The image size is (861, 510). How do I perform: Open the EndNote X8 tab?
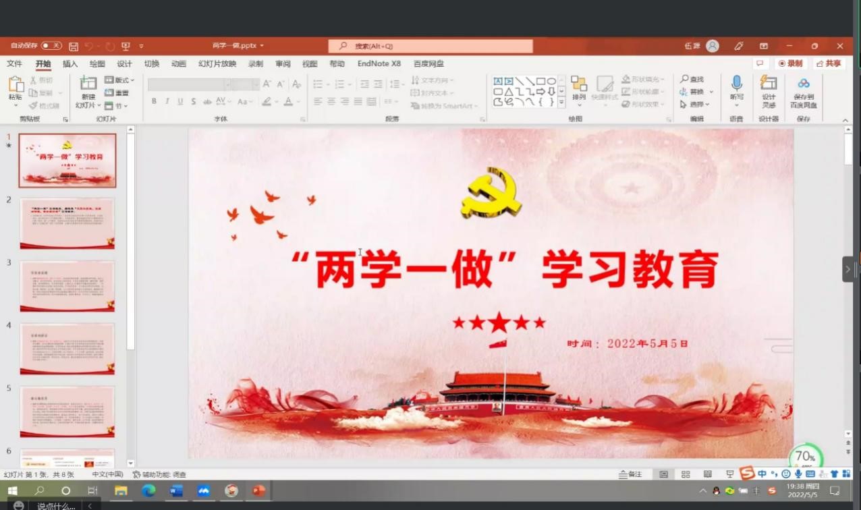[x=379, y=63]
